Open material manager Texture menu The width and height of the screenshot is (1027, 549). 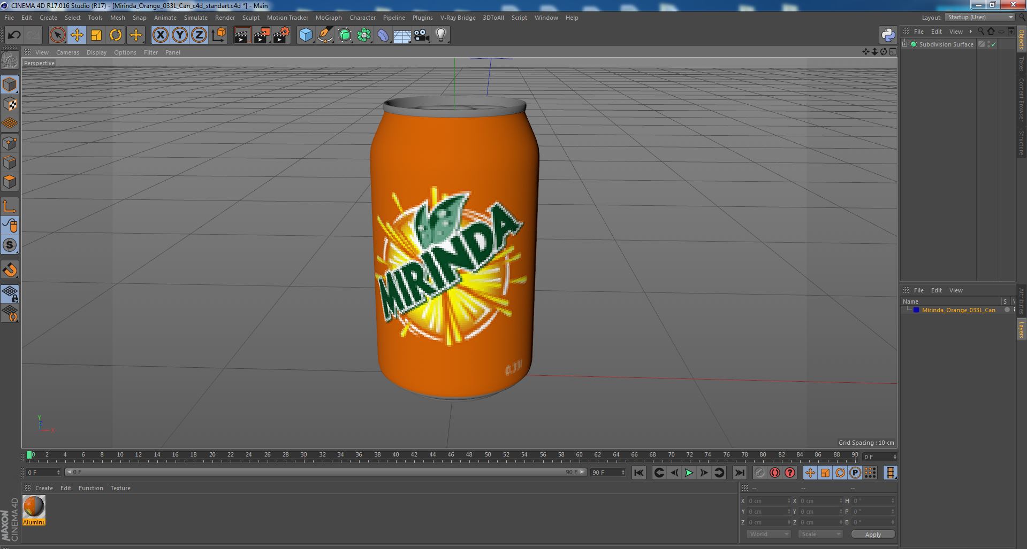[x=120, y=488]
